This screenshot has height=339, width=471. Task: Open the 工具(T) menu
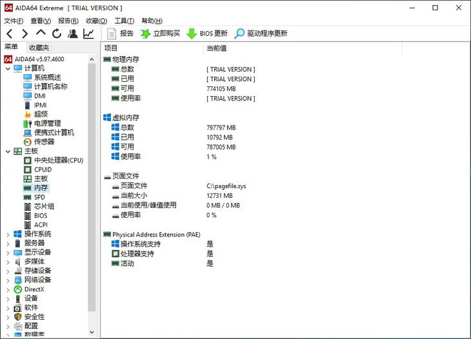click(125, 21)
